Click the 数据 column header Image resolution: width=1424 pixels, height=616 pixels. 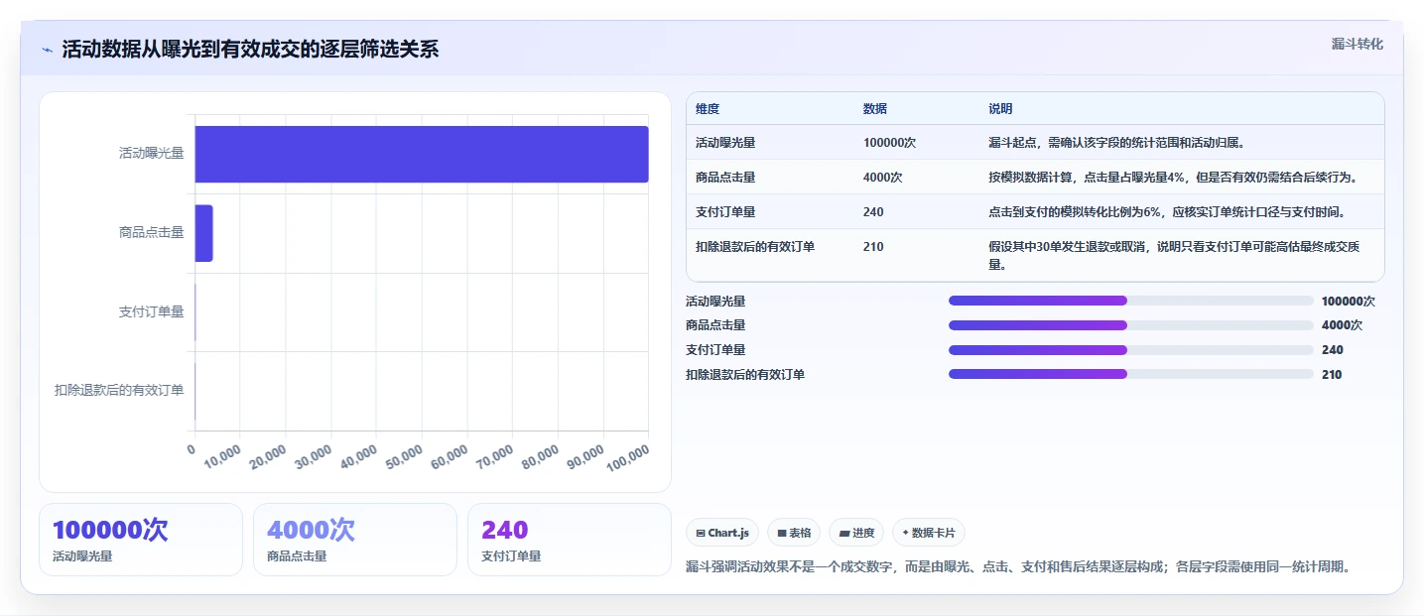pyautogui.click(x=875, y=109)
